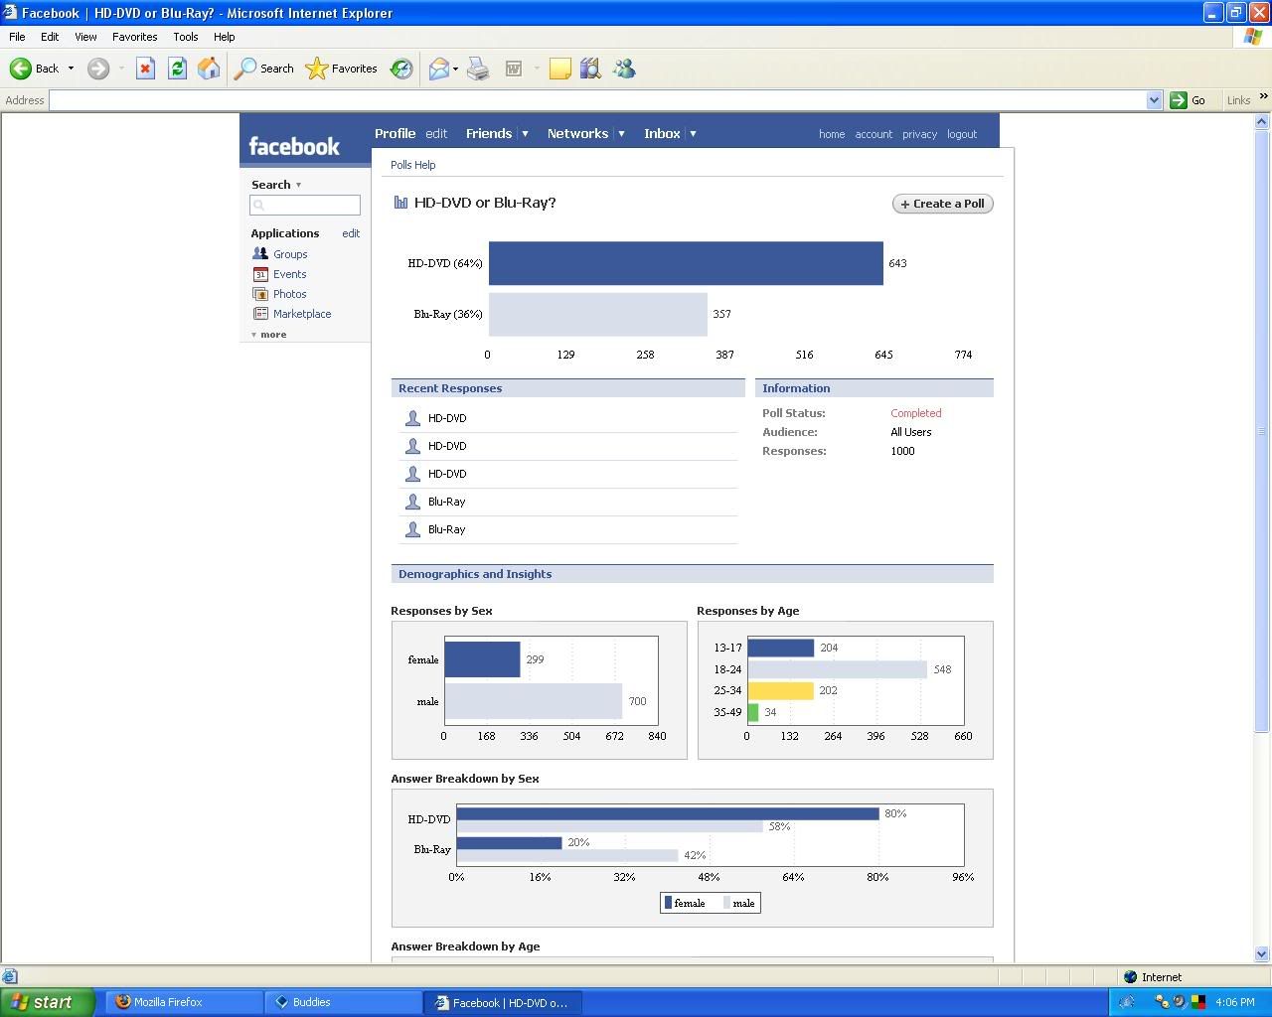1272x1017 pixels.
Task: Go to the Home page icon
Action: pos(209,69)
